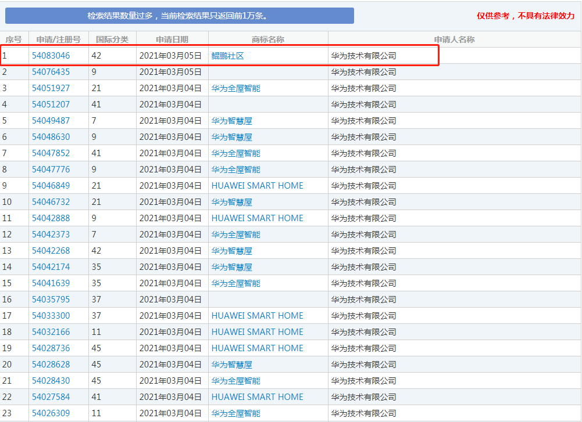The height and width of the screenshot is (422, 582).
Task: Open 华为全屋智能 trademark in row 15
Action: point(235,283)
